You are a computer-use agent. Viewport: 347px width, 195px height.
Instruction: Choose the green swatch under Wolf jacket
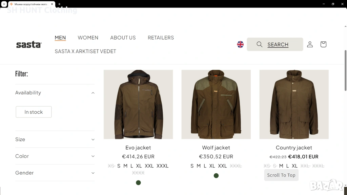coord(216,175)
